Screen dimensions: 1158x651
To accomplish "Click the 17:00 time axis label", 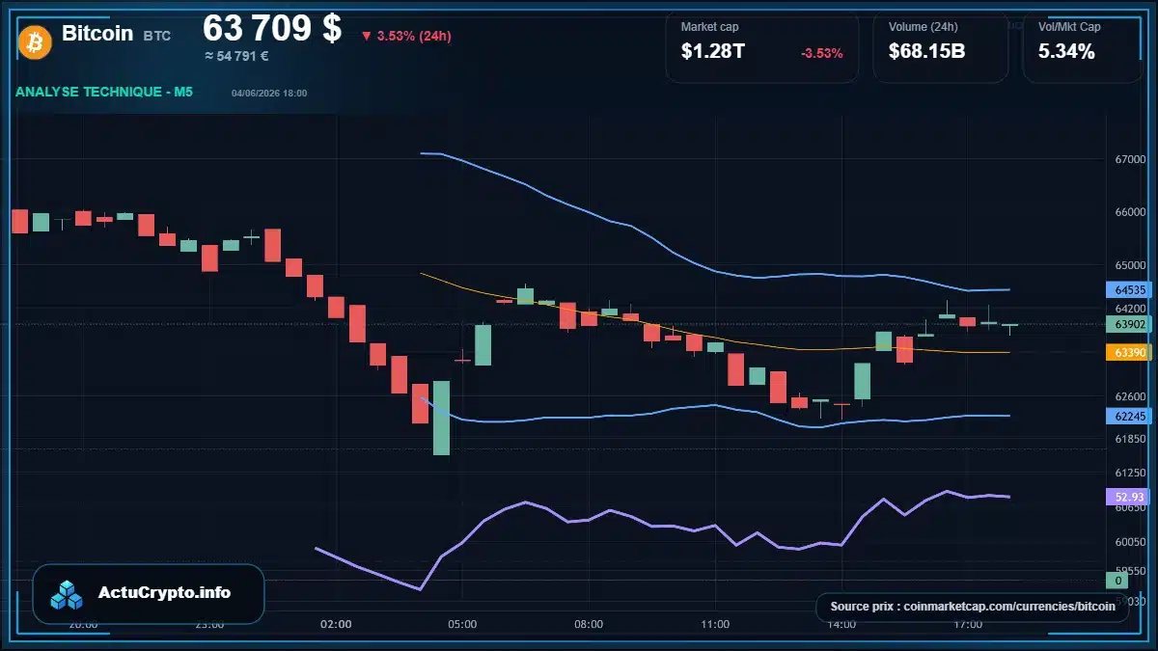I will point(968,624).
